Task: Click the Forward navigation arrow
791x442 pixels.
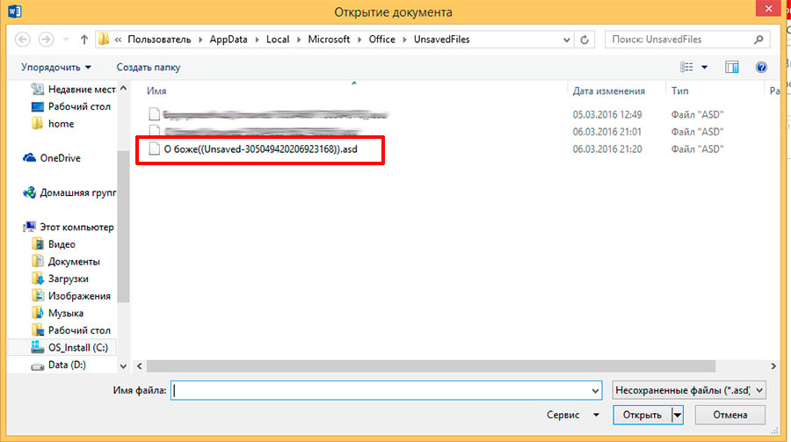Action: click(x=46, y=40)
